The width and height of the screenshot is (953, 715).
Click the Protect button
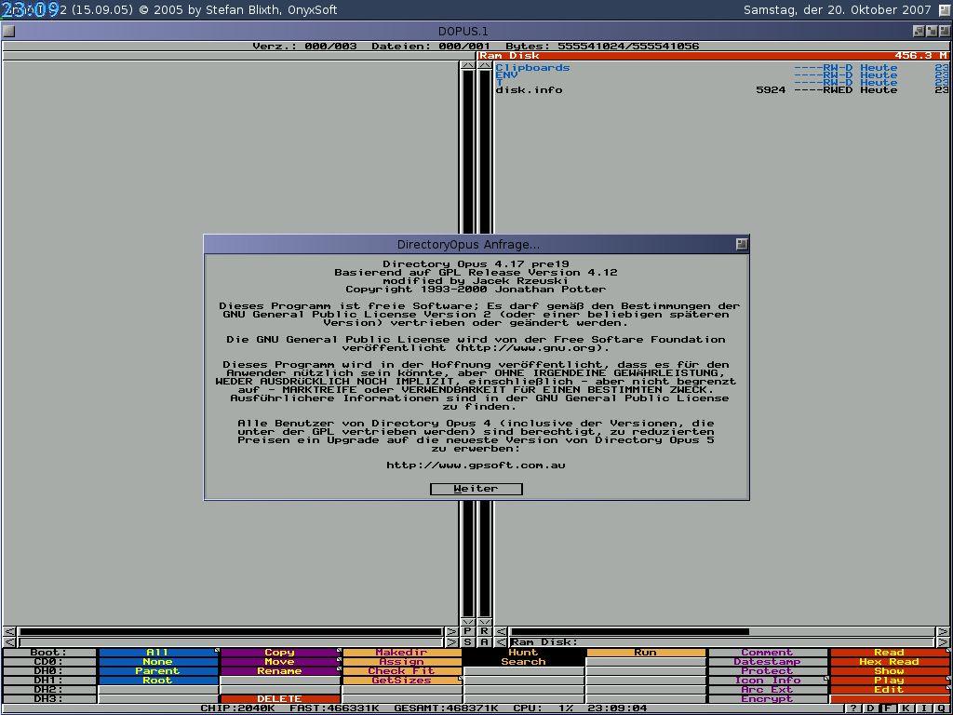click(768, 671)
